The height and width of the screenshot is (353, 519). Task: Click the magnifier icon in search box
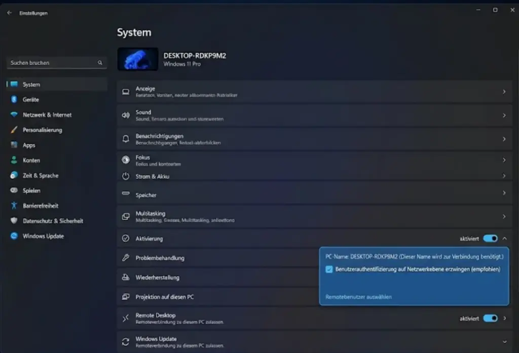coord(100,62)
